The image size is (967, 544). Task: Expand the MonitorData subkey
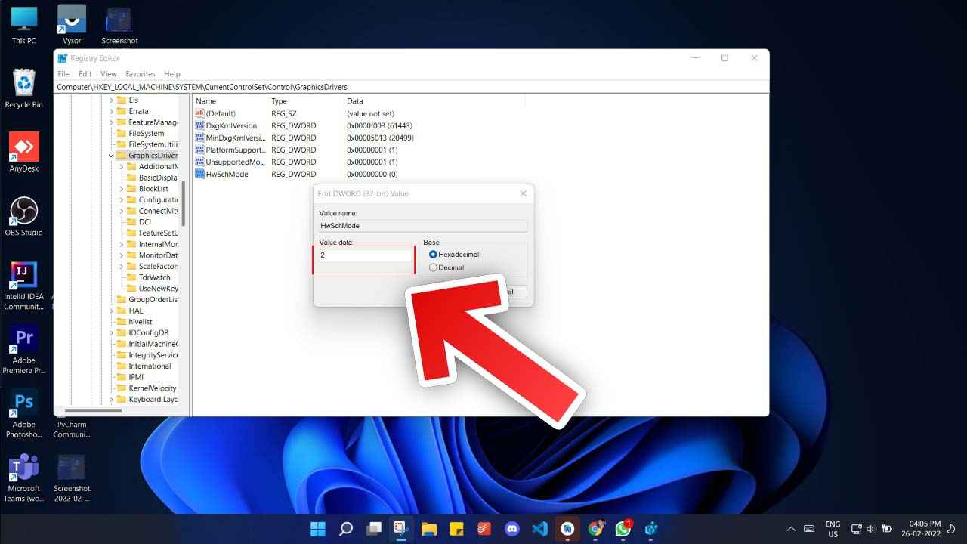[122, 255]
